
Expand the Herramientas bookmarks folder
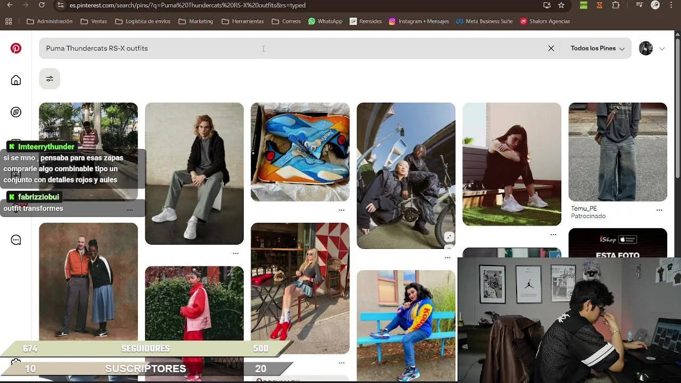coord(243,21)
